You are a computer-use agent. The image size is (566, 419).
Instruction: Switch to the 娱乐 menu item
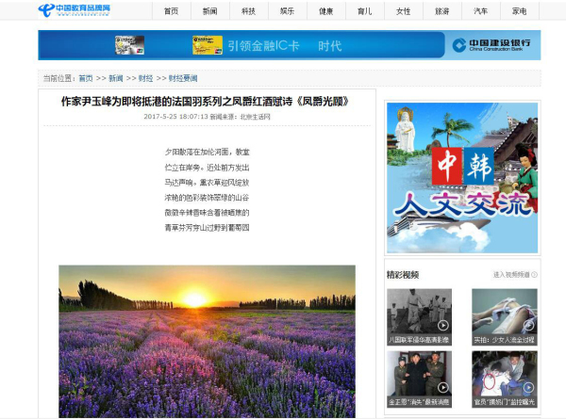point(287,11)
